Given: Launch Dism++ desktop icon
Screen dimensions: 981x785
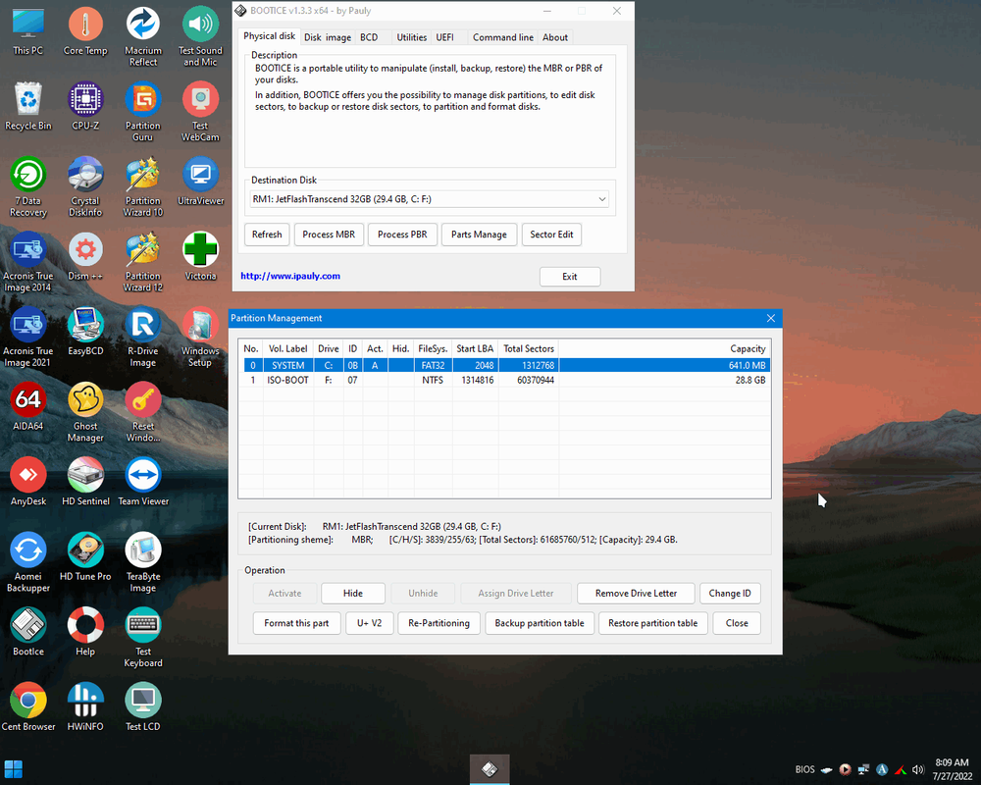Looking at the screenshot, I should [85, 257].
